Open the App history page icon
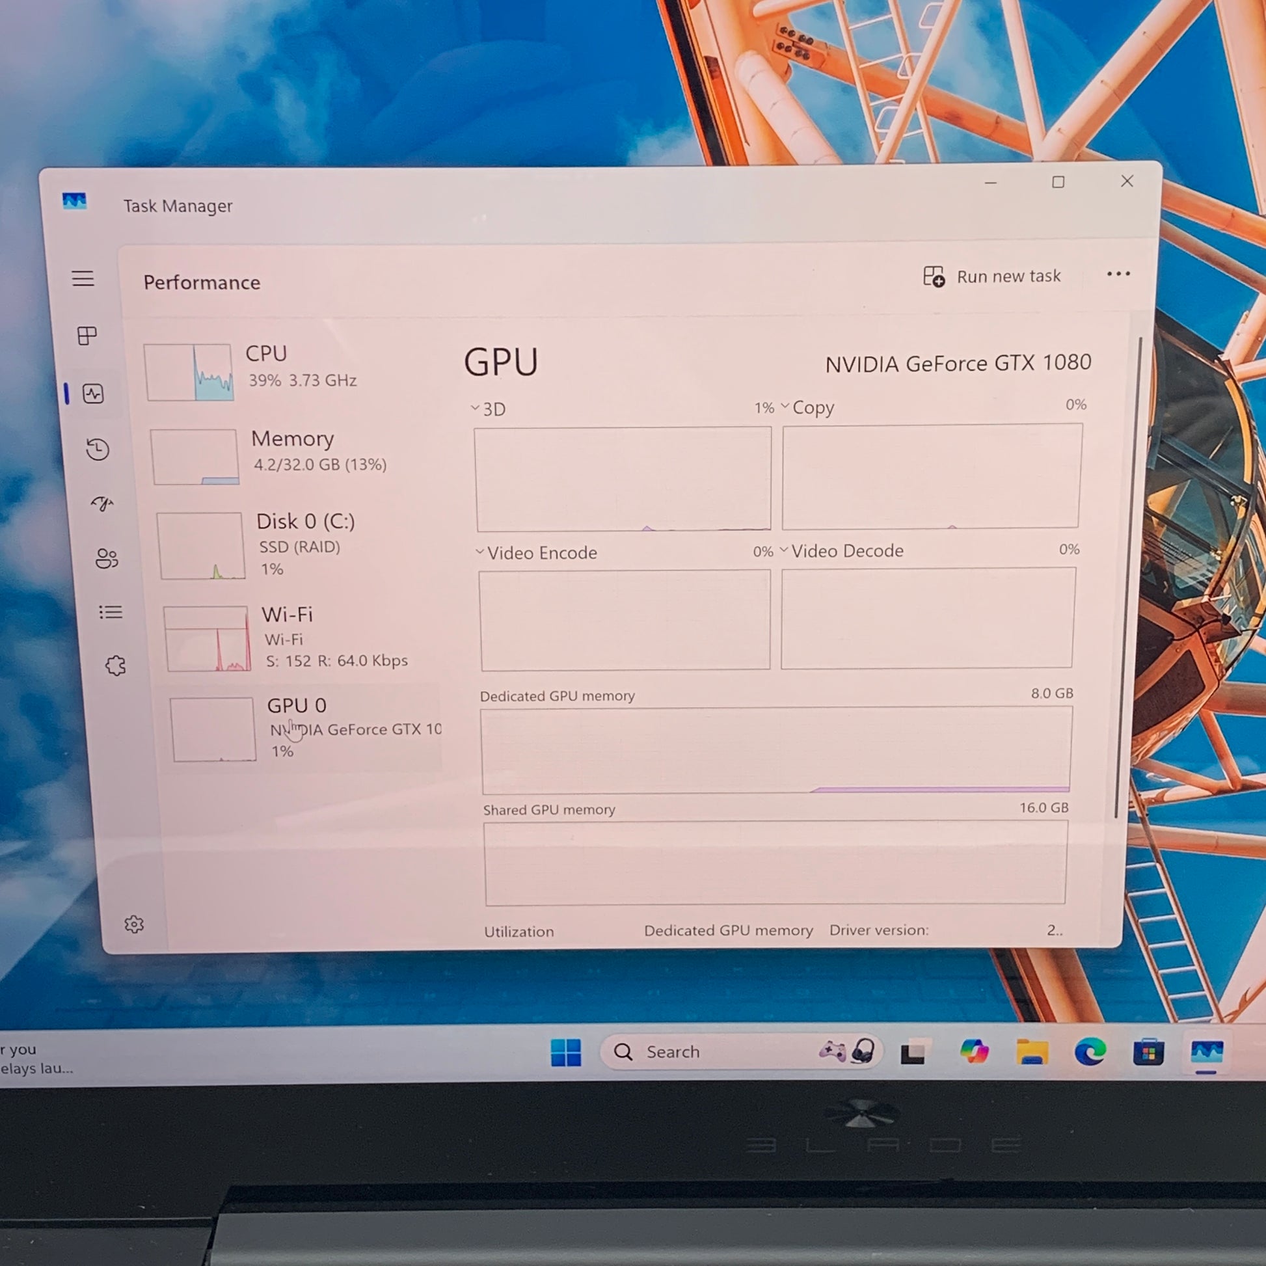This screenshot has width=1266, height=1266. [x=98, y=450]
